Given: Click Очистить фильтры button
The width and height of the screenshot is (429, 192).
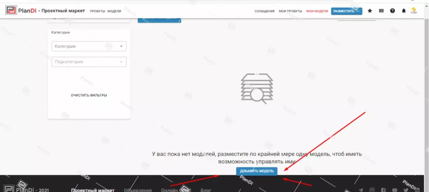Looking at the screenshot, I should click(x=89, y=95).
